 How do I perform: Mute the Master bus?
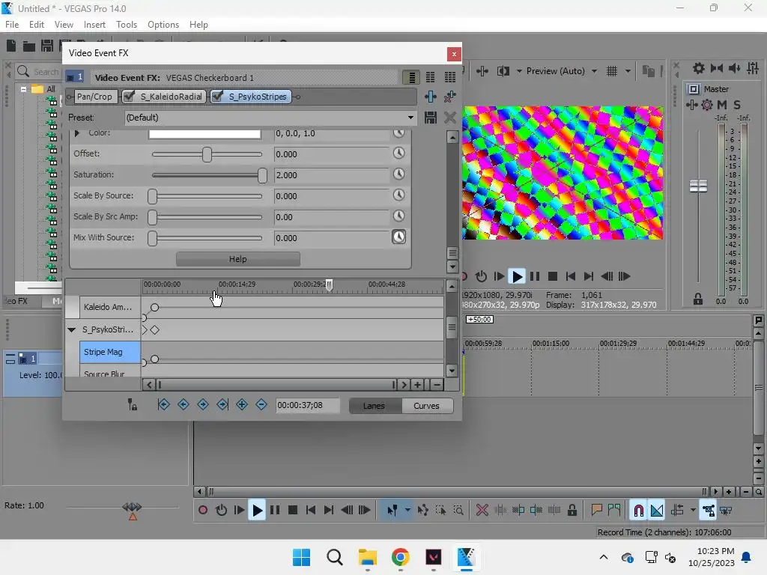point(722,105)
